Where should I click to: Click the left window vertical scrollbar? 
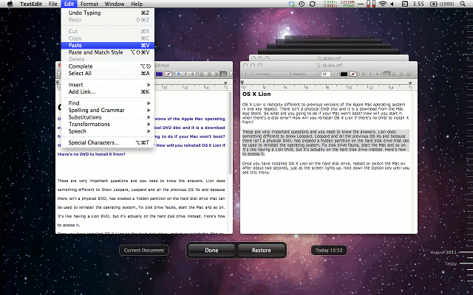tap(230, 133)
